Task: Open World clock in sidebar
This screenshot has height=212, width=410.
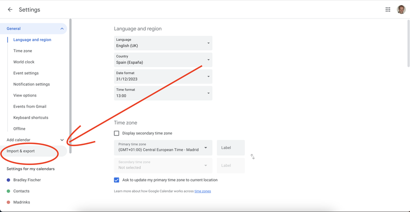Action: [x=24, y=62]
